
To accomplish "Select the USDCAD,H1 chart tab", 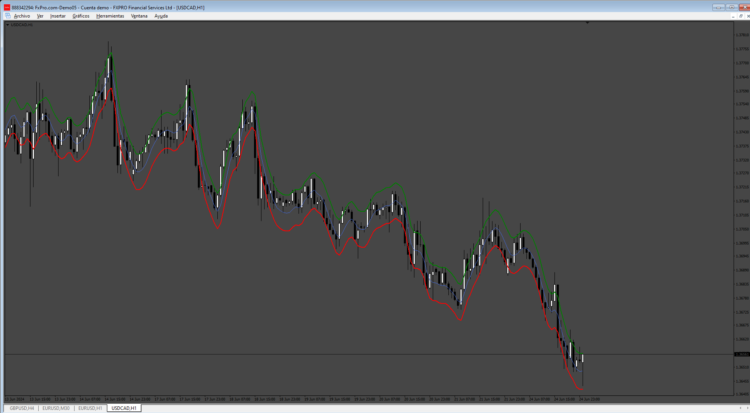I will pos(124,408).
